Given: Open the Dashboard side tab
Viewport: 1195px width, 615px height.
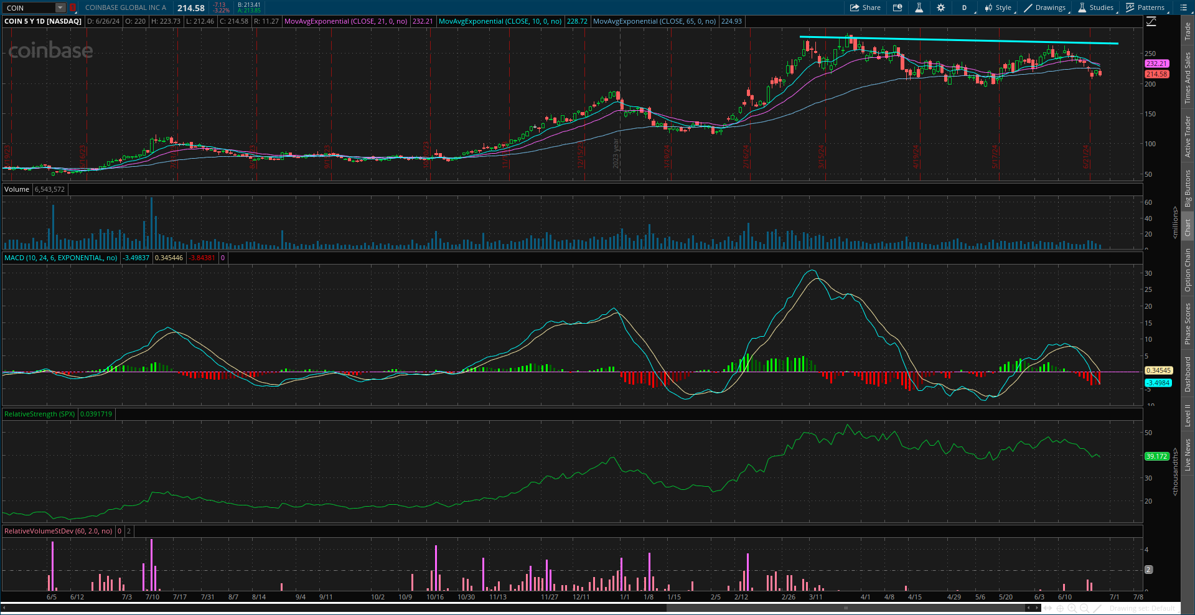Looking at the screenshot, I should pos(1188,374).
